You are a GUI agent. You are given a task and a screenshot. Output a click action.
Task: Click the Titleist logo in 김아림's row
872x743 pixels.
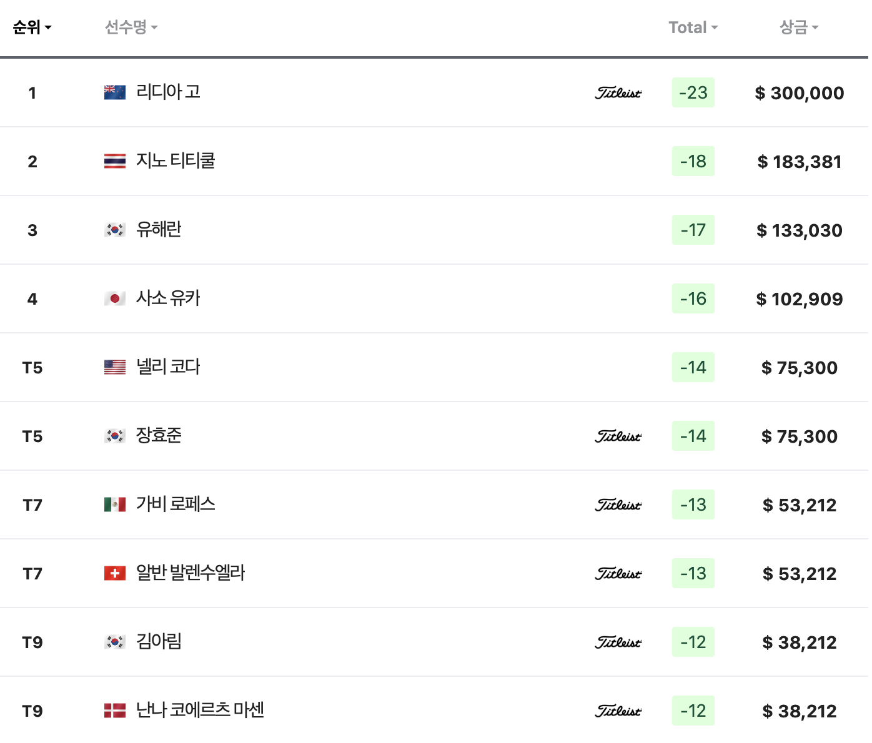pos(618,642)
